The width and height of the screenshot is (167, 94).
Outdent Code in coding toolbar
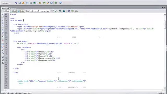pos(3,60)
